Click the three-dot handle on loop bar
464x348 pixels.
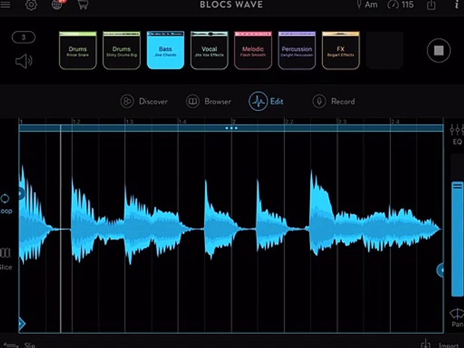pyautogui.click(x=231, y=128)
